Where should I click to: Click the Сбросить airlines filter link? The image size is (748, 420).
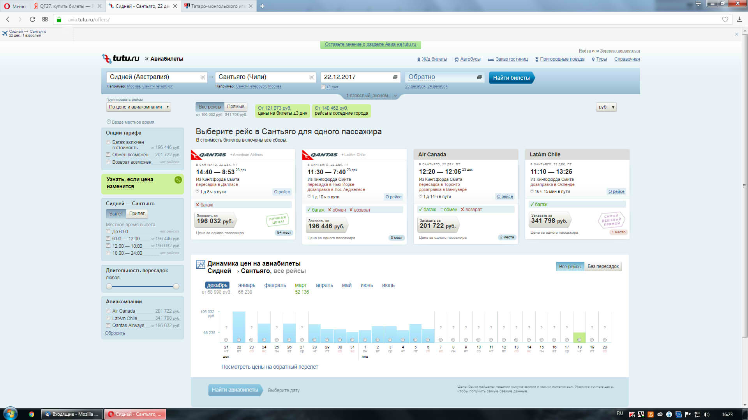coord(115,333)
